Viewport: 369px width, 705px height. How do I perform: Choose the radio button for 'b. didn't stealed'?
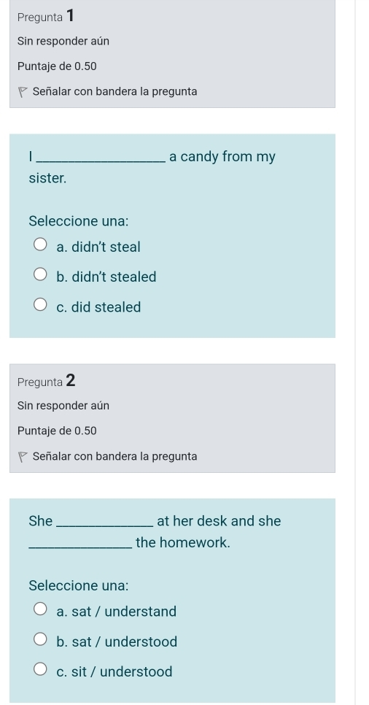(x=40, y=275)
